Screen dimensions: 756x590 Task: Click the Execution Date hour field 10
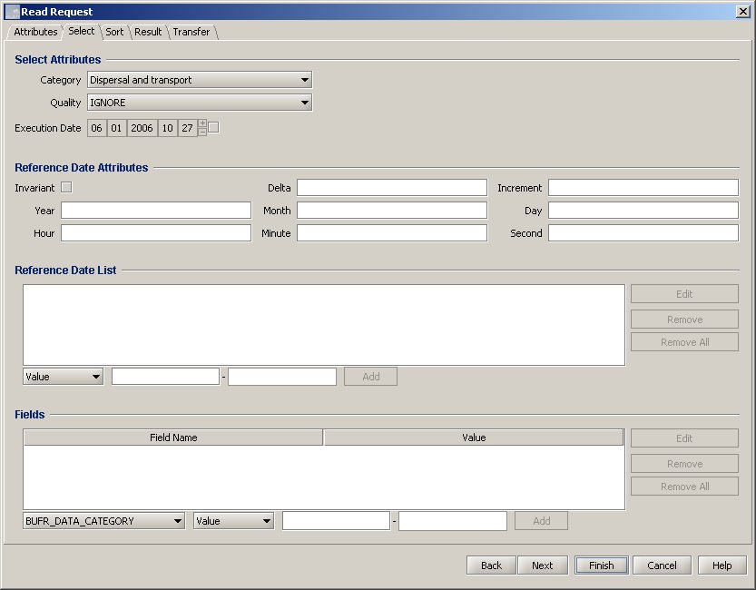pos(167,128)
